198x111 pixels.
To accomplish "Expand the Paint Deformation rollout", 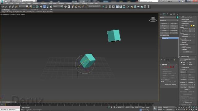I will (186, 105).
